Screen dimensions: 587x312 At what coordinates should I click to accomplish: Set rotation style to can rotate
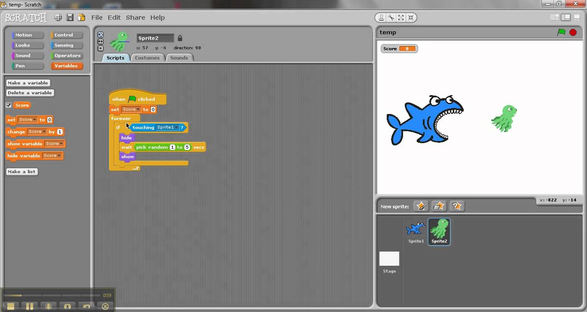pos(100,35)
